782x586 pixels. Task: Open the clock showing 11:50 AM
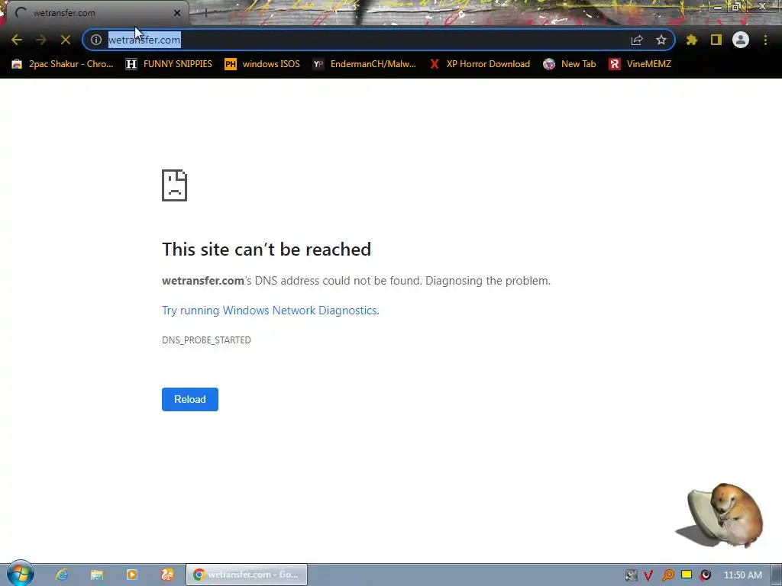(x=742, y=575)
